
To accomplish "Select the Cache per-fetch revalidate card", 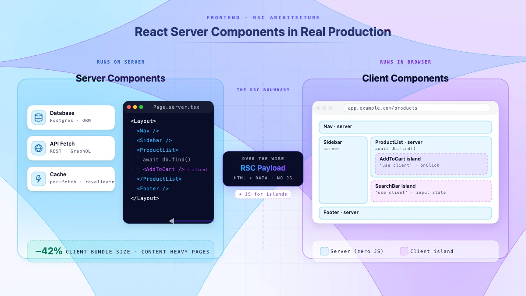I will point(71,179).
